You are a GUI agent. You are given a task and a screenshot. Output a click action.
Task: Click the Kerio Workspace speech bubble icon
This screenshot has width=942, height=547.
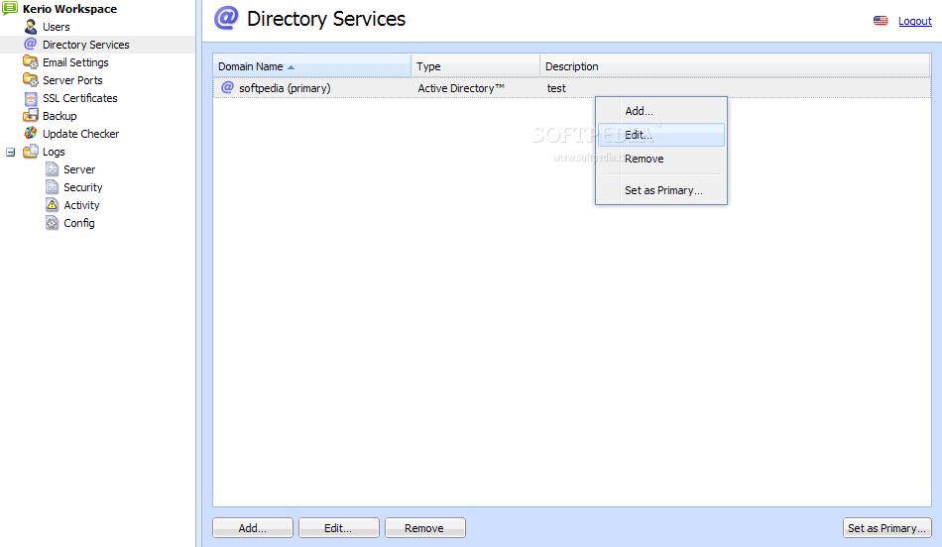[x=10, y=8]
